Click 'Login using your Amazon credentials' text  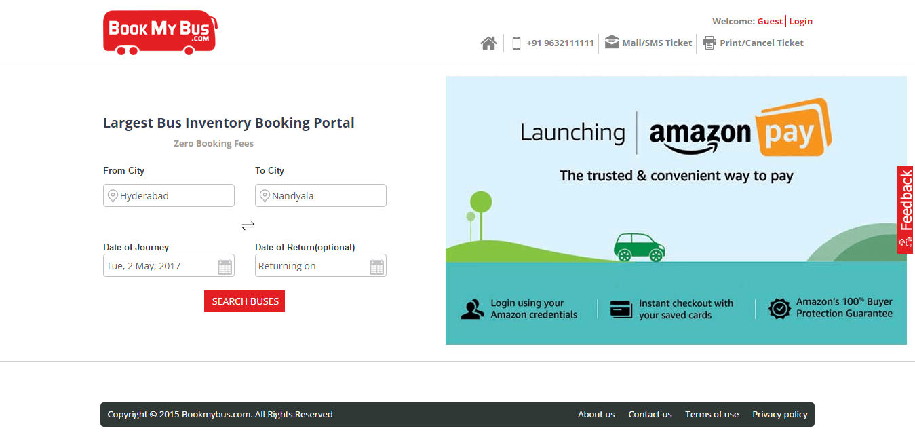(x=534, y=309)
